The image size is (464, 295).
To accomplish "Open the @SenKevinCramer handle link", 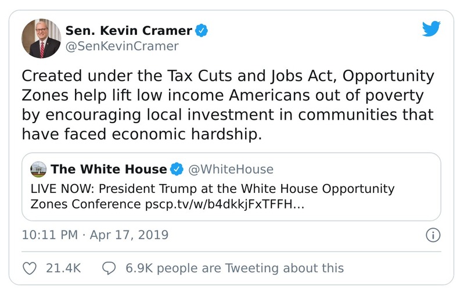I will point(122,46).
